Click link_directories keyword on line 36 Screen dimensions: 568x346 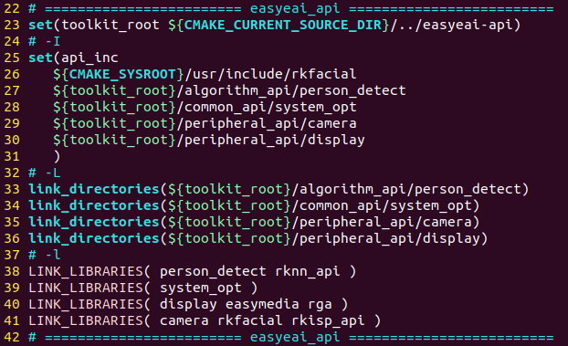tap(94, 238)
